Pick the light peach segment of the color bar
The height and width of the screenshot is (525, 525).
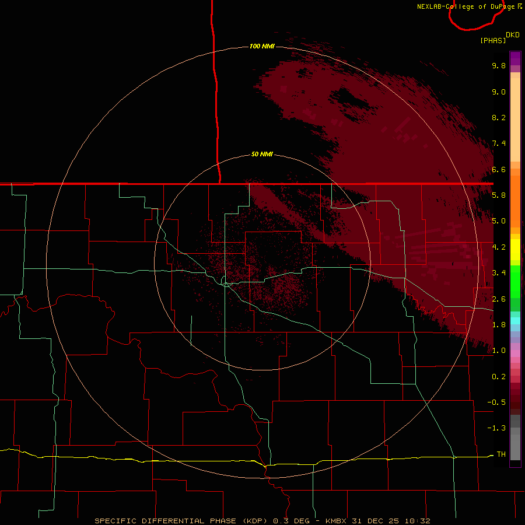click(515, 121)
